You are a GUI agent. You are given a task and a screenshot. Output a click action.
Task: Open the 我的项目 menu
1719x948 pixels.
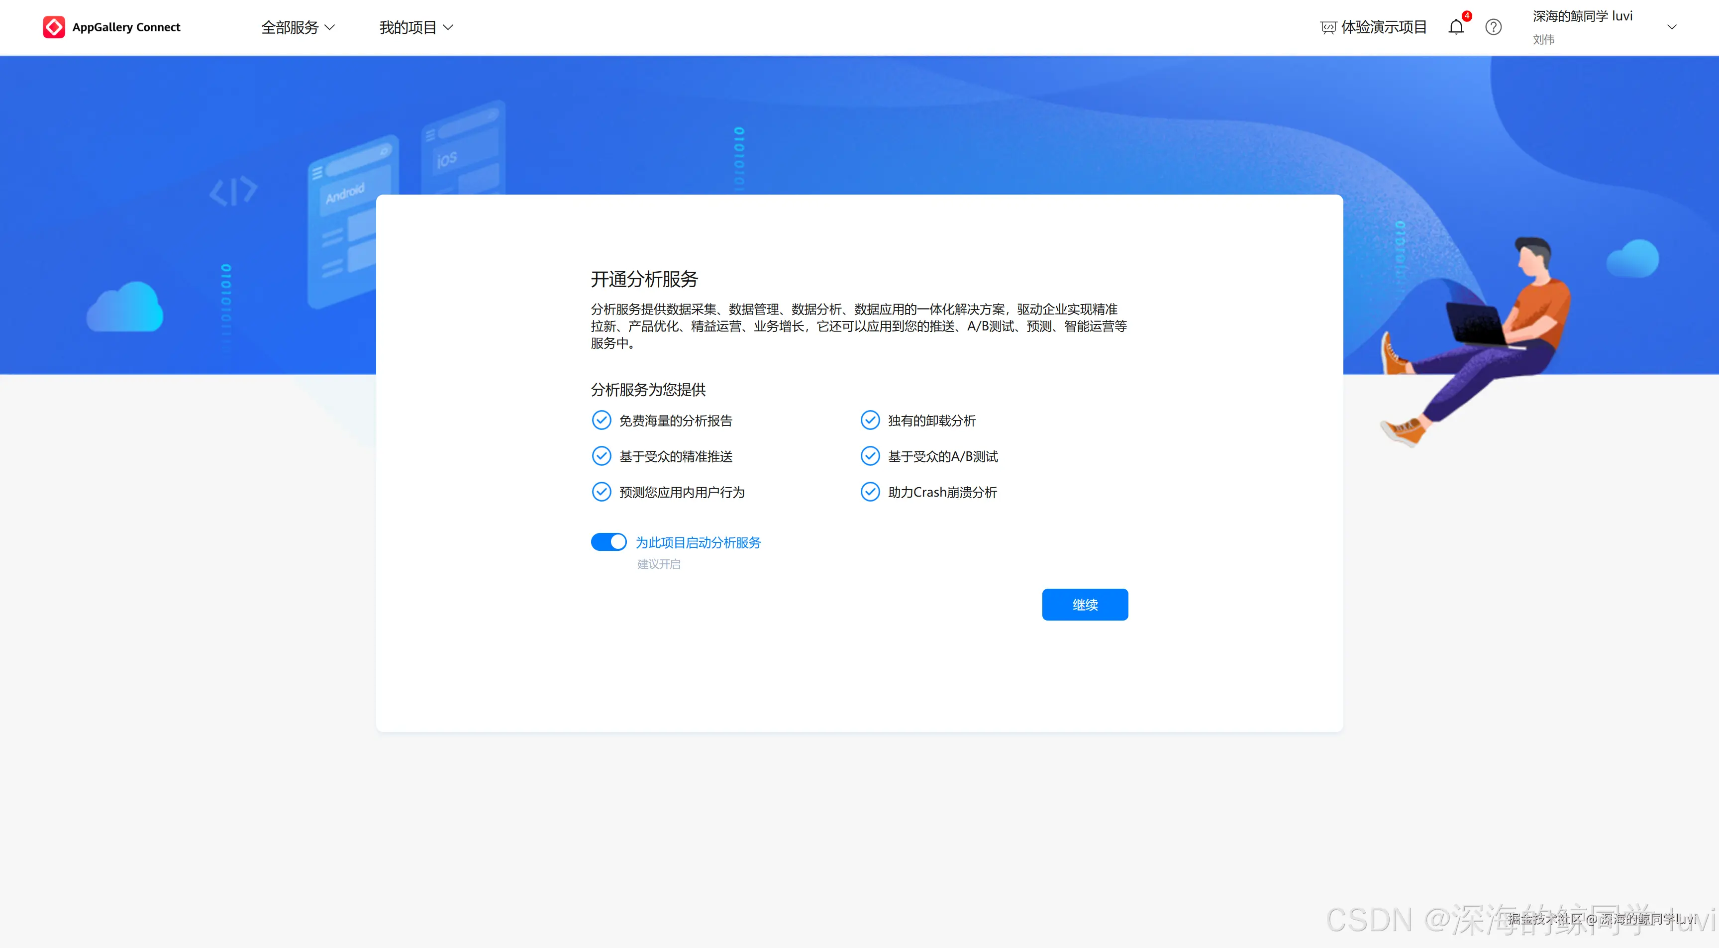[x=407, y=27]
